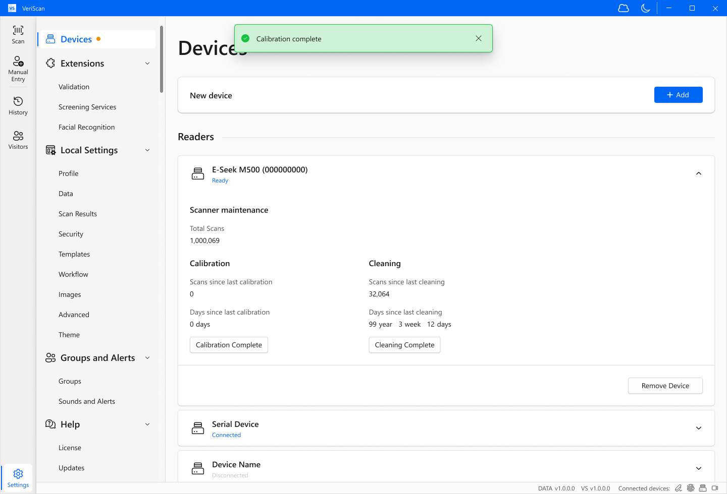Click the Calibration Complete button
Viewport: 727px width, 494px height.
click(x=229, y=345)
